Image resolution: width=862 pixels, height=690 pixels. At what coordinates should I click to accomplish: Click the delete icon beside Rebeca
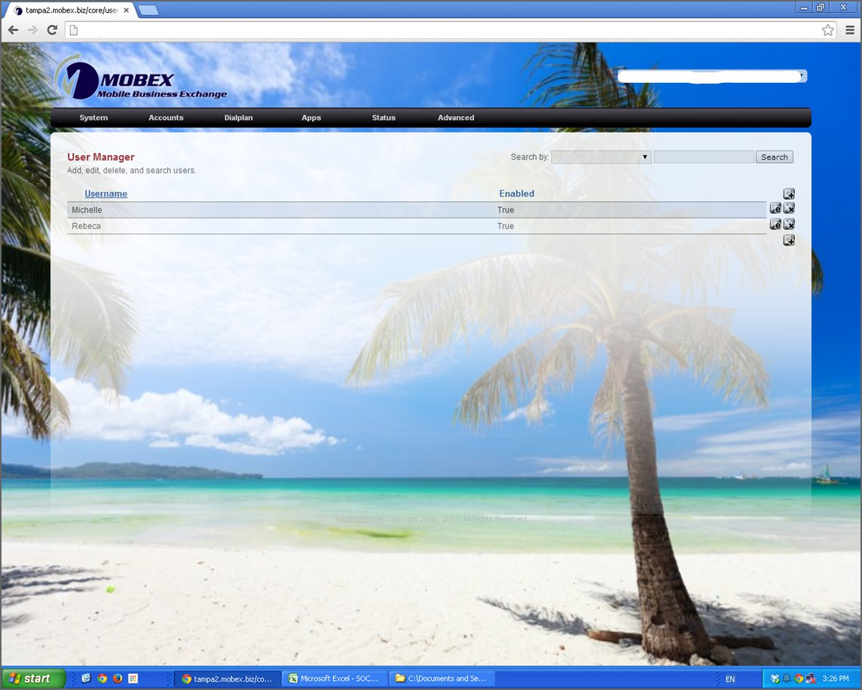coord(789,223)
